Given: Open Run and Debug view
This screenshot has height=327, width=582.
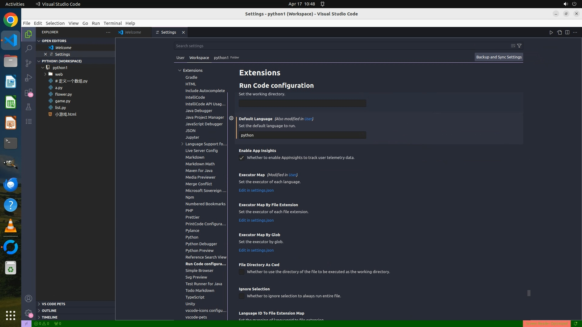Looking at the screenshot, I should click(28, 78).
